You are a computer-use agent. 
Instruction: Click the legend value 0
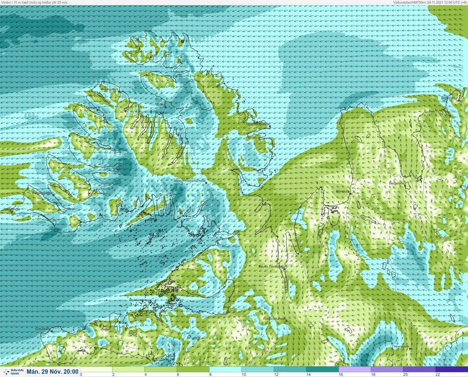(x=81, y=374)
